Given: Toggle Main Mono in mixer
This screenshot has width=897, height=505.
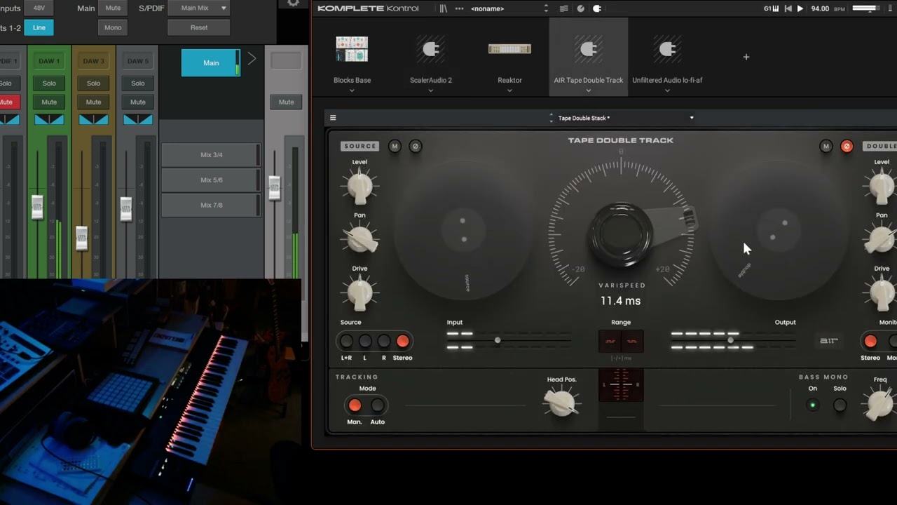Looking at the screenshot, I should point(113,27).
